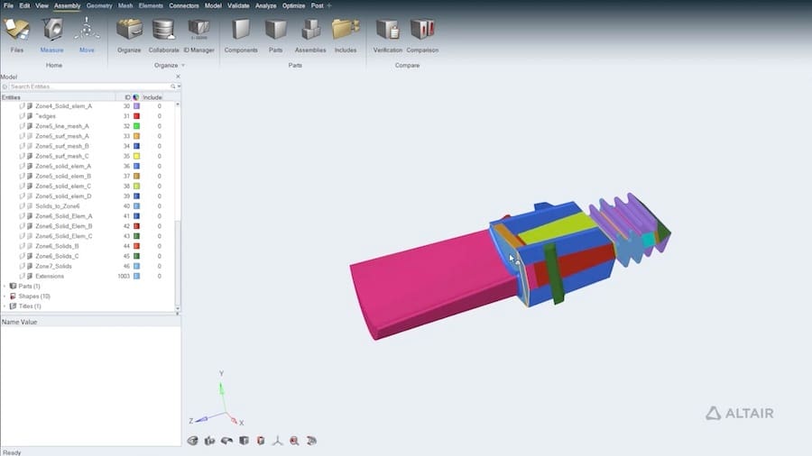Click the third view toolbar icon
Viewport: 812px width, 456px height.
(226, 441)
